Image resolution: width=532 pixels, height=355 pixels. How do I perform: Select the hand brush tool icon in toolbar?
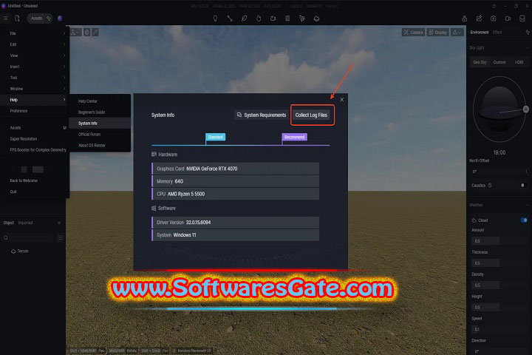tap(259, 18)
